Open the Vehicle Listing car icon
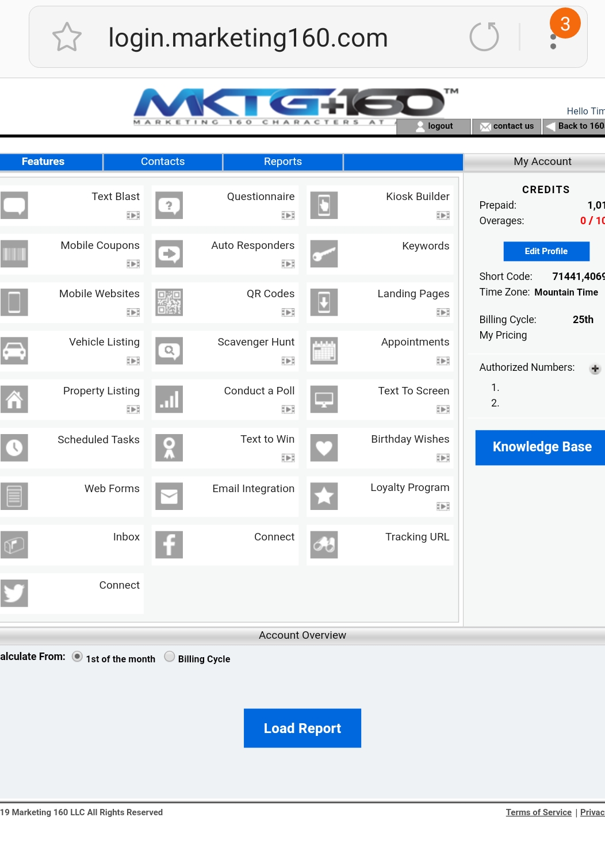The height and width of the screenshot is (844, 605). 14,351
